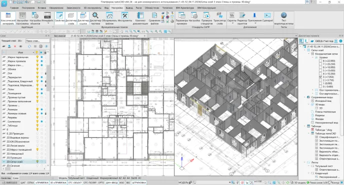Open gear settings in Диспетчер проекта
The width and height of the screenshot is (344, 185).
click(x=340, y=41)
